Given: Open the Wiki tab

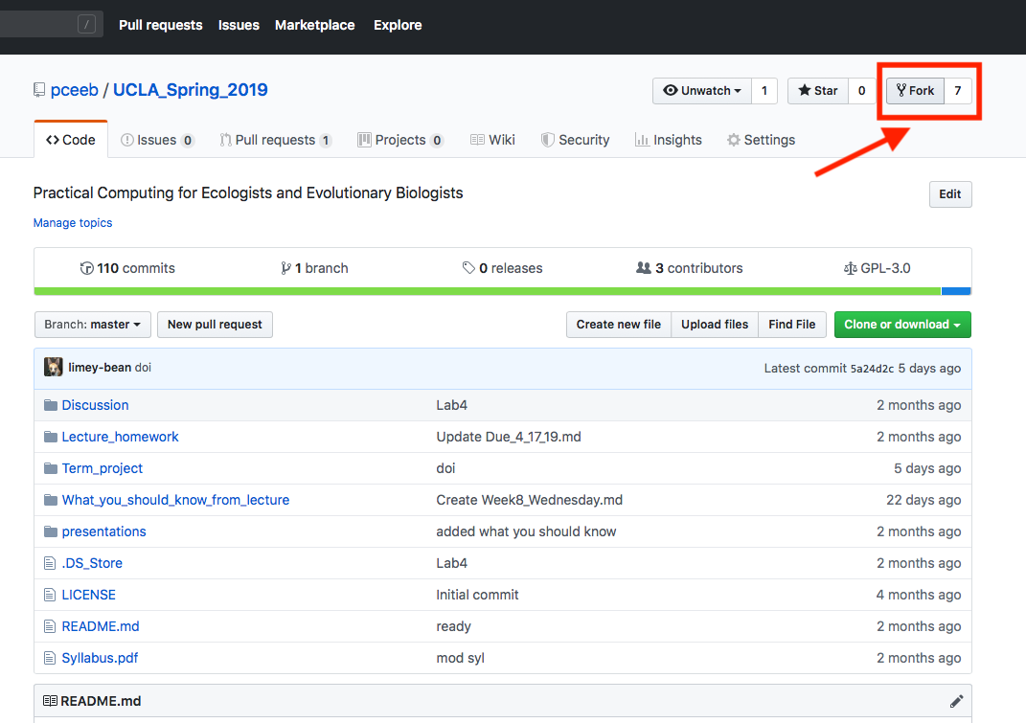Looking at the screenshot, I should (x=492, y=140).
